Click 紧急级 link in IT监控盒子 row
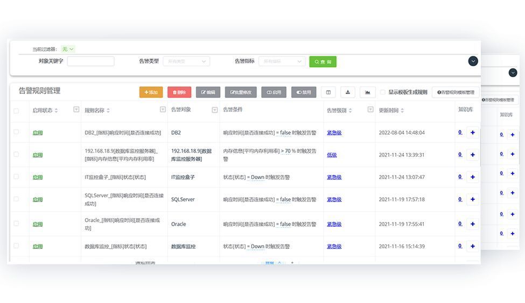Screen dimensions: 525x303 [334, 177]
